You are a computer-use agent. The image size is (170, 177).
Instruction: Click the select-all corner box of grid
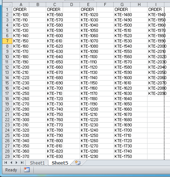pyautogui.click(x=7, y=5)
